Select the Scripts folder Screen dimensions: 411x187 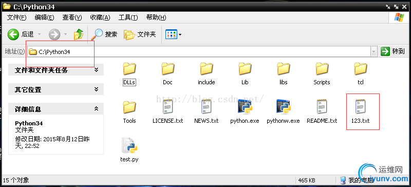click(322, 74)
